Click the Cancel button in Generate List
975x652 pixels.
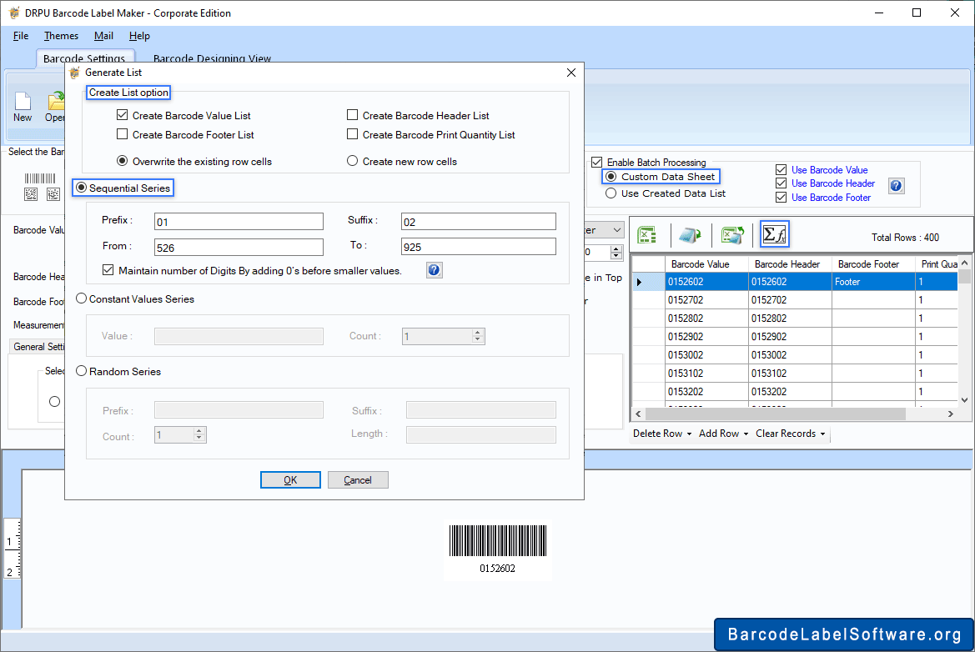click(x=358, y=480)
